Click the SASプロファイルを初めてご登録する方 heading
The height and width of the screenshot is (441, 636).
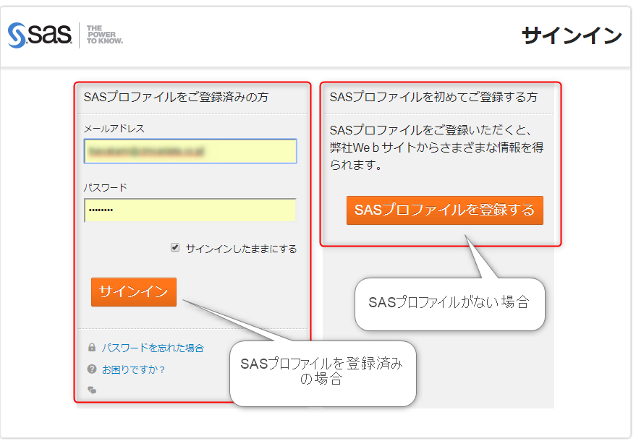tap(433, 97)
